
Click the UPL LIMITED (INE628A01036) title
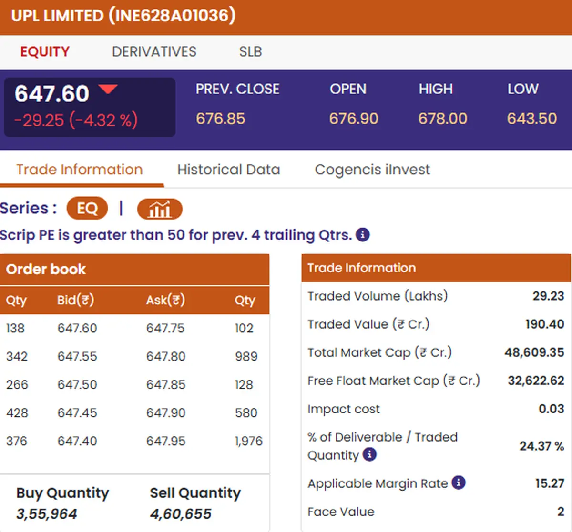pos(123,16)
